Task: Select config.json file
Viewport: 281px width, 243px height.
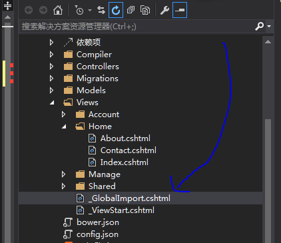Action: click(97, 234)
